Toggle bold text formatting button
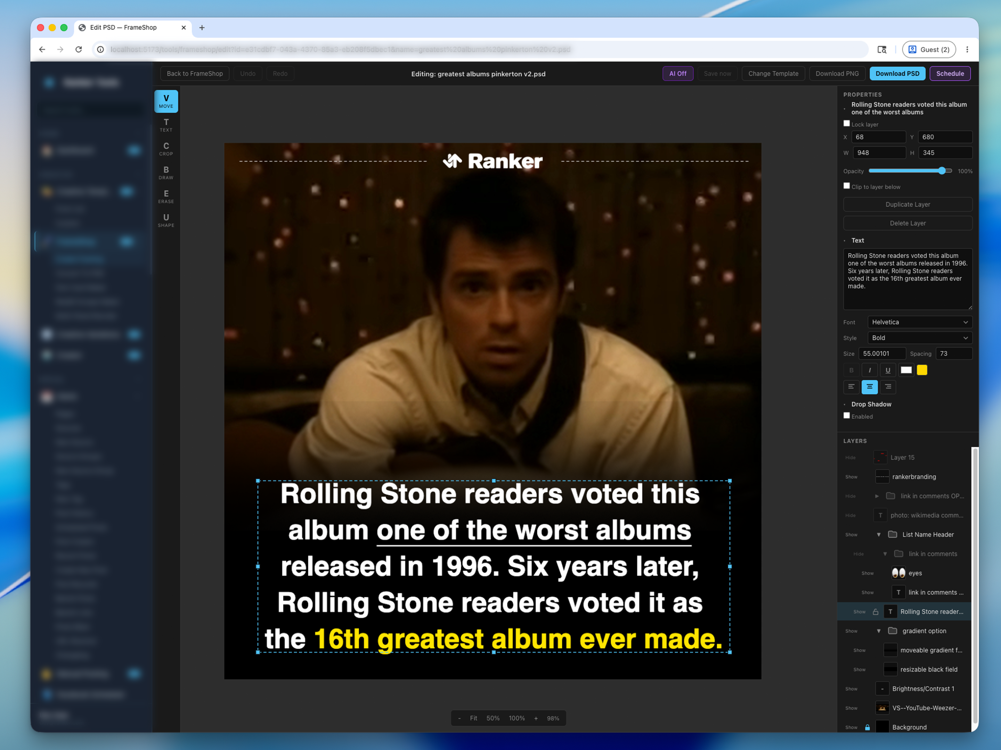This screenshot has height=750, width=1001. pyautogui.click(x=851, y=370)
